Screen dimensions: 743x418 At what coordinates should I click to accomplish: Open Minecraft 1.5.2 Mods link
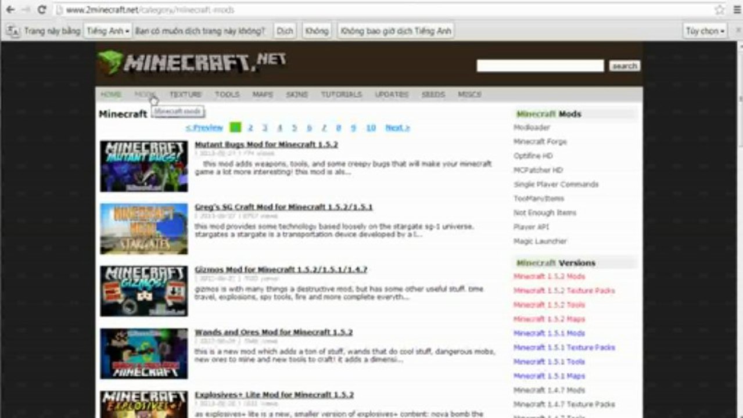550,277
